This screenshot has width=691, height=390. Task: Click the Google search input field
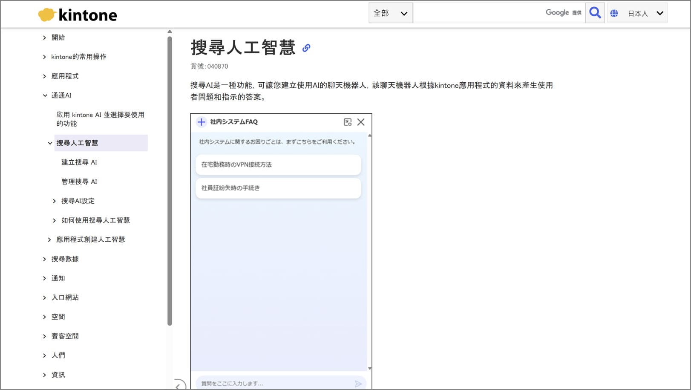(498, 13)
